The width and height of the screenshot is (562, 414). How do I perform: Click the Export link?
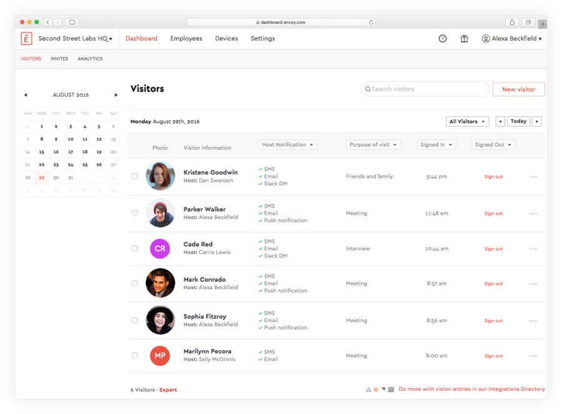pos(168,390)
